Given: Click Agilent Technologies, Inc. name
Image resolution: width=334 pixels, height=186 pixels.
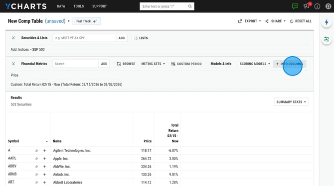Looking at the screenshot, I should (72, 151).
